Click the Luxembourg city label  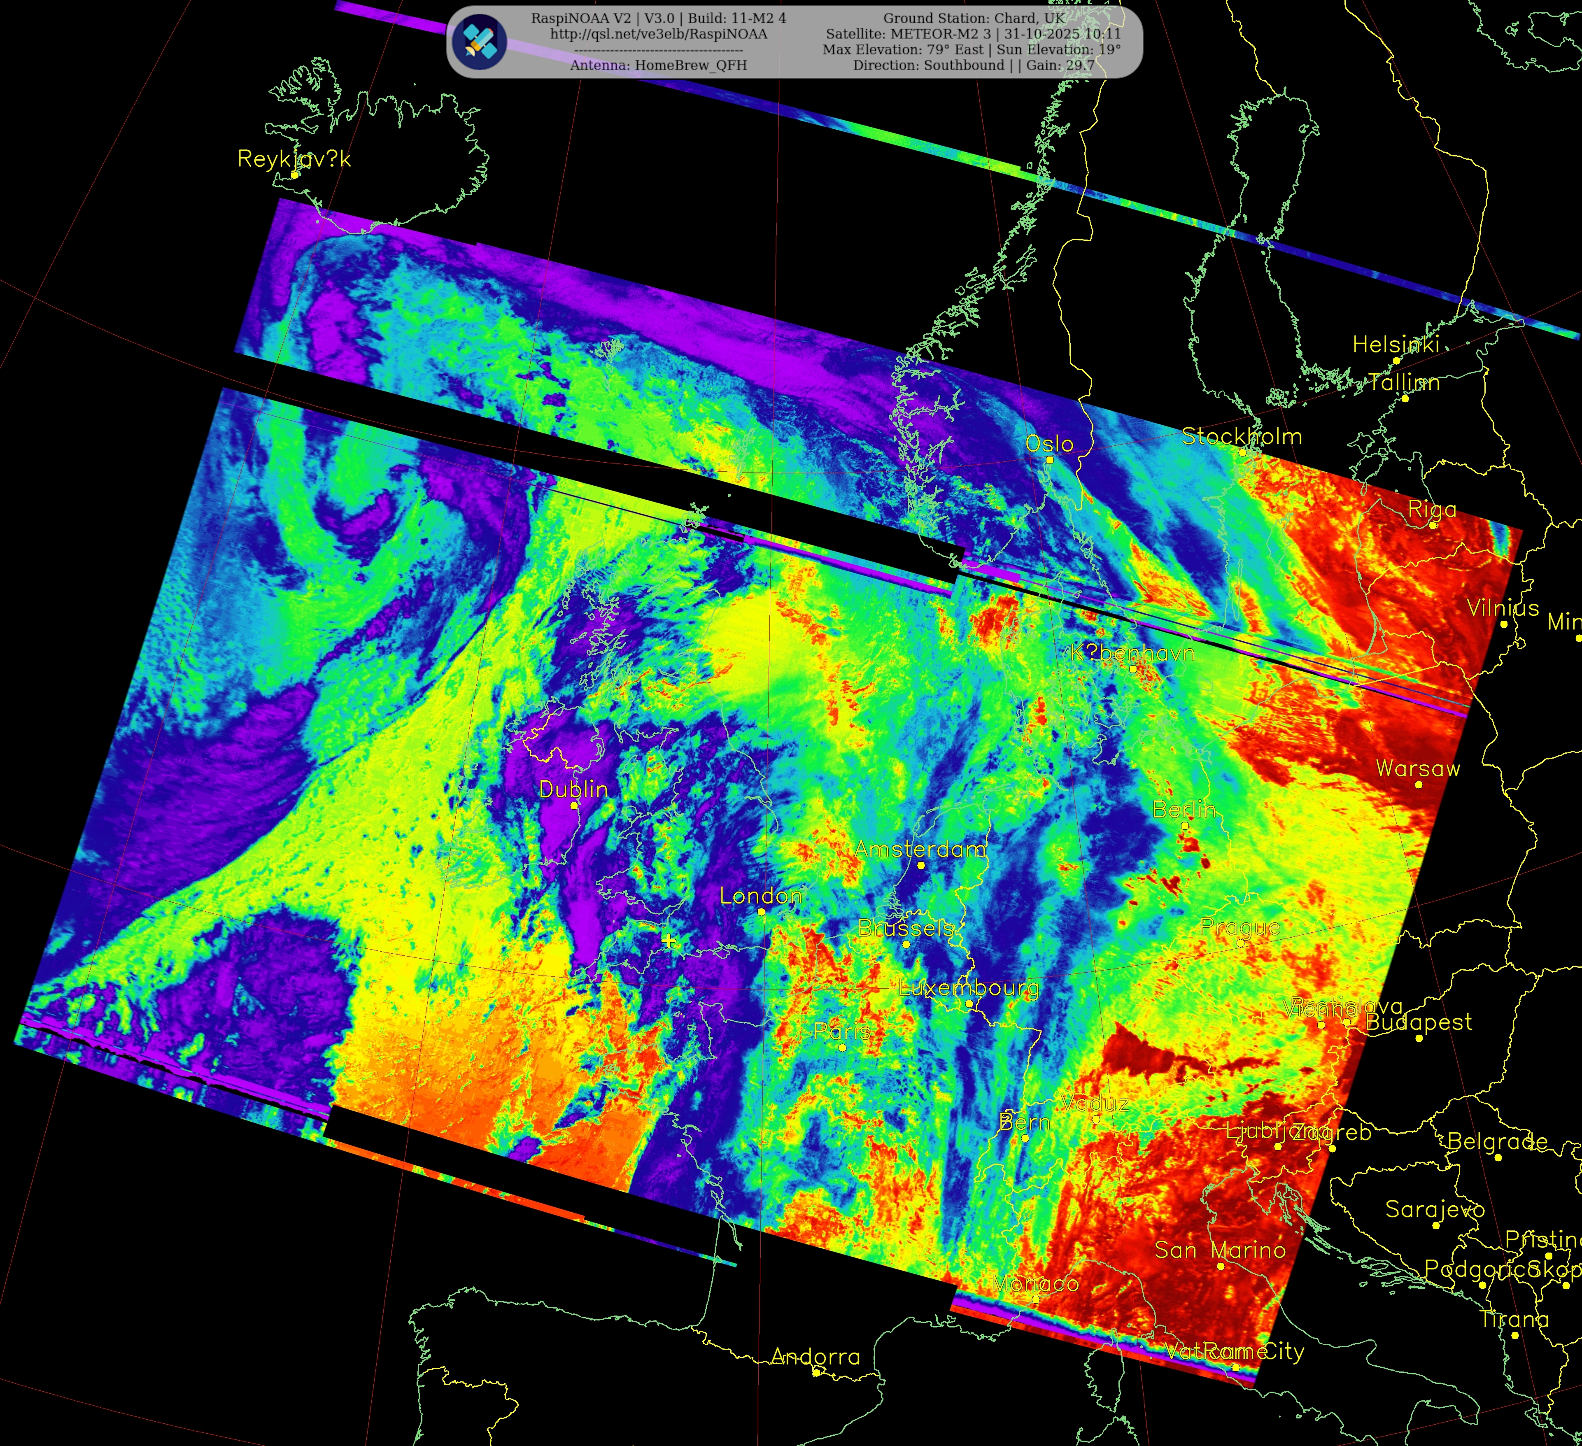tap(968, 988)
